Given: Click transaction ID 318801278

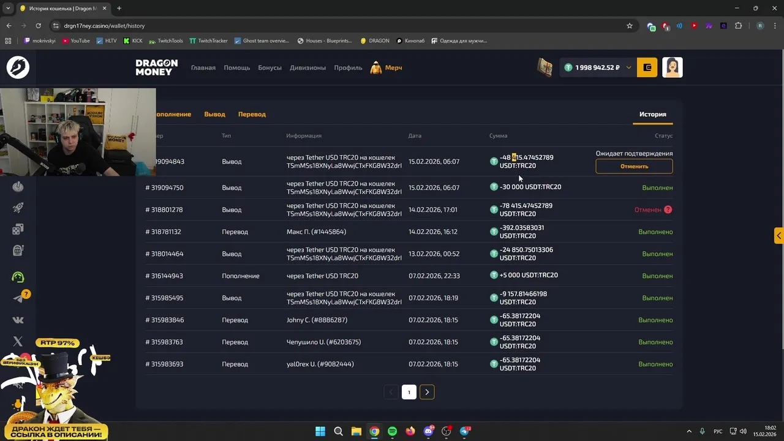Looking at the screenshot, I should point(164,209).
